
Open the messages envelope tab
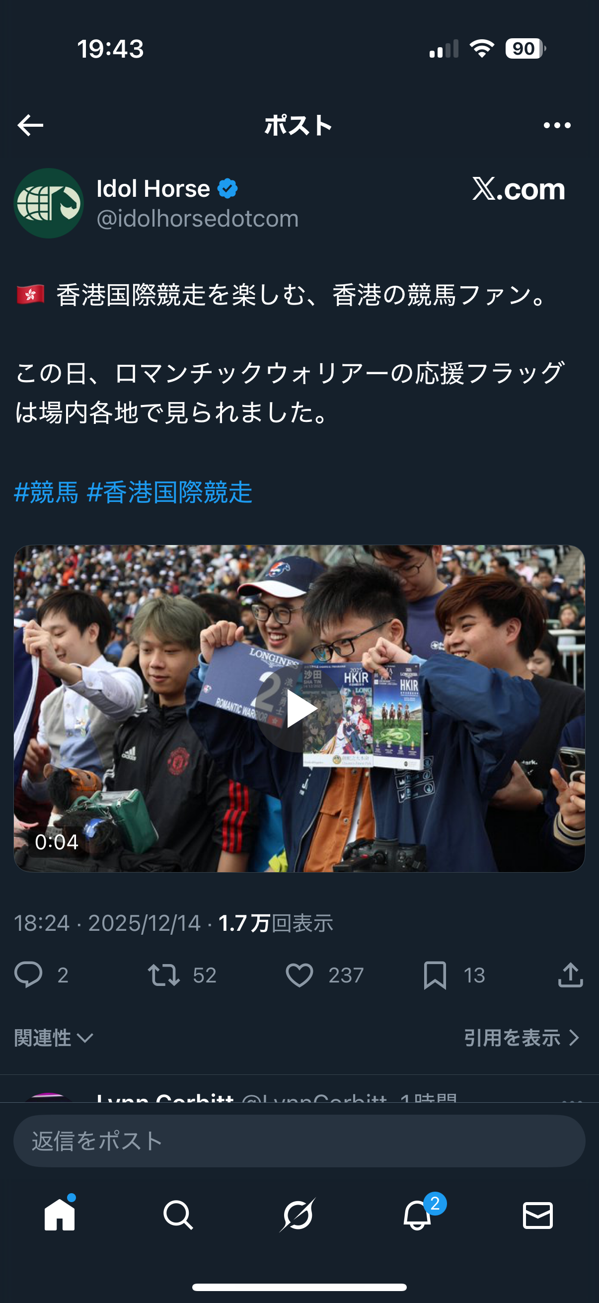[537, 1215]
